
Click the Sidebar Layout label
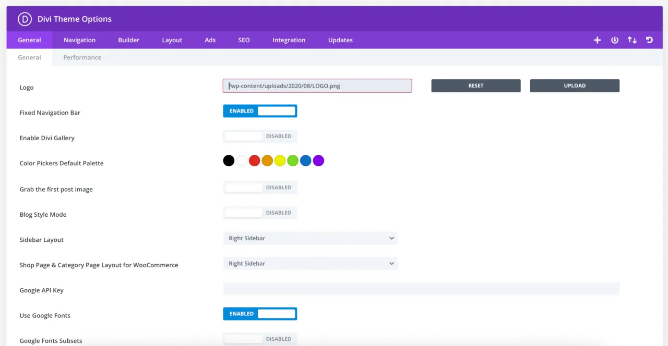point(42,240)
